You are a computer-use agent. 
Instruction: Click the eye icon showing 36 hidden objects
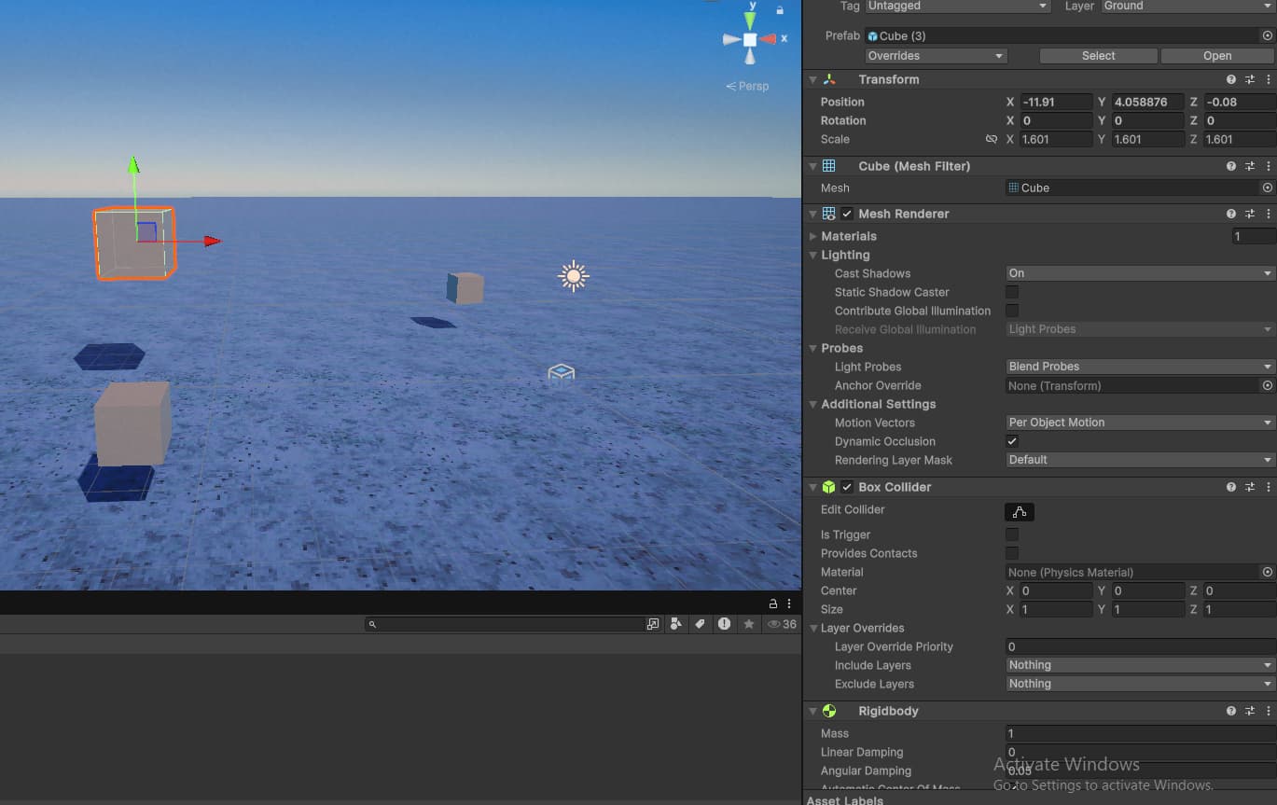point(775,623)
